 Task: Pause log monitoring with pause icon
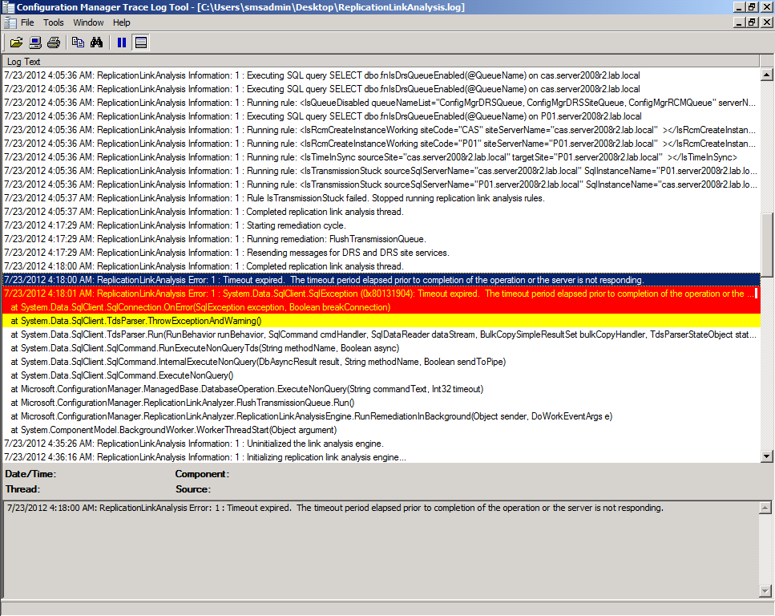pos(122,43)
